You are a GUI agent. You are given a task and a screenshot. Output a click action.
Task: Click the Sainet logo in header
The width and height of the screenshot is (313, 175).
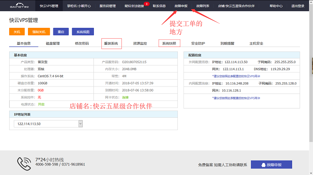[x=19, y=5]
